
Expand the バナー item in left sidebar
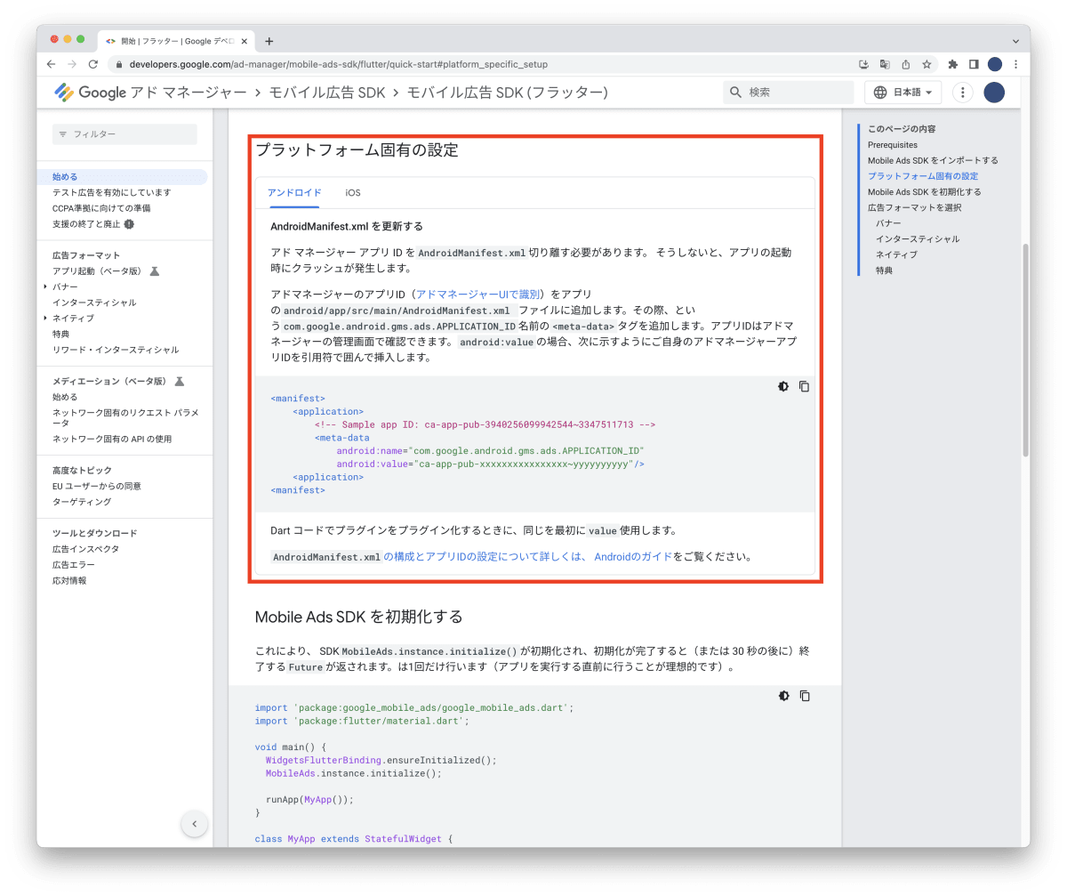click(x=45, y=287)
